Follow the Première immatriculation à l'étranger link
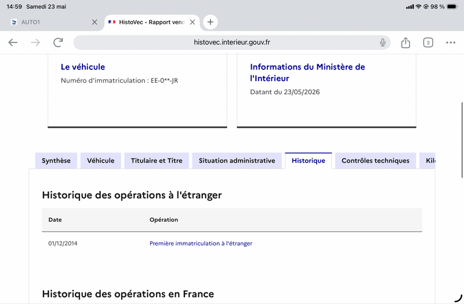Screen dimensions: 464x304 point(201,243)
